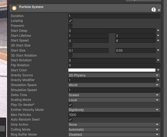Screen dimensions: 167x137
Task: Open the Gravity Source dropdown
Action: pos(114,75)
